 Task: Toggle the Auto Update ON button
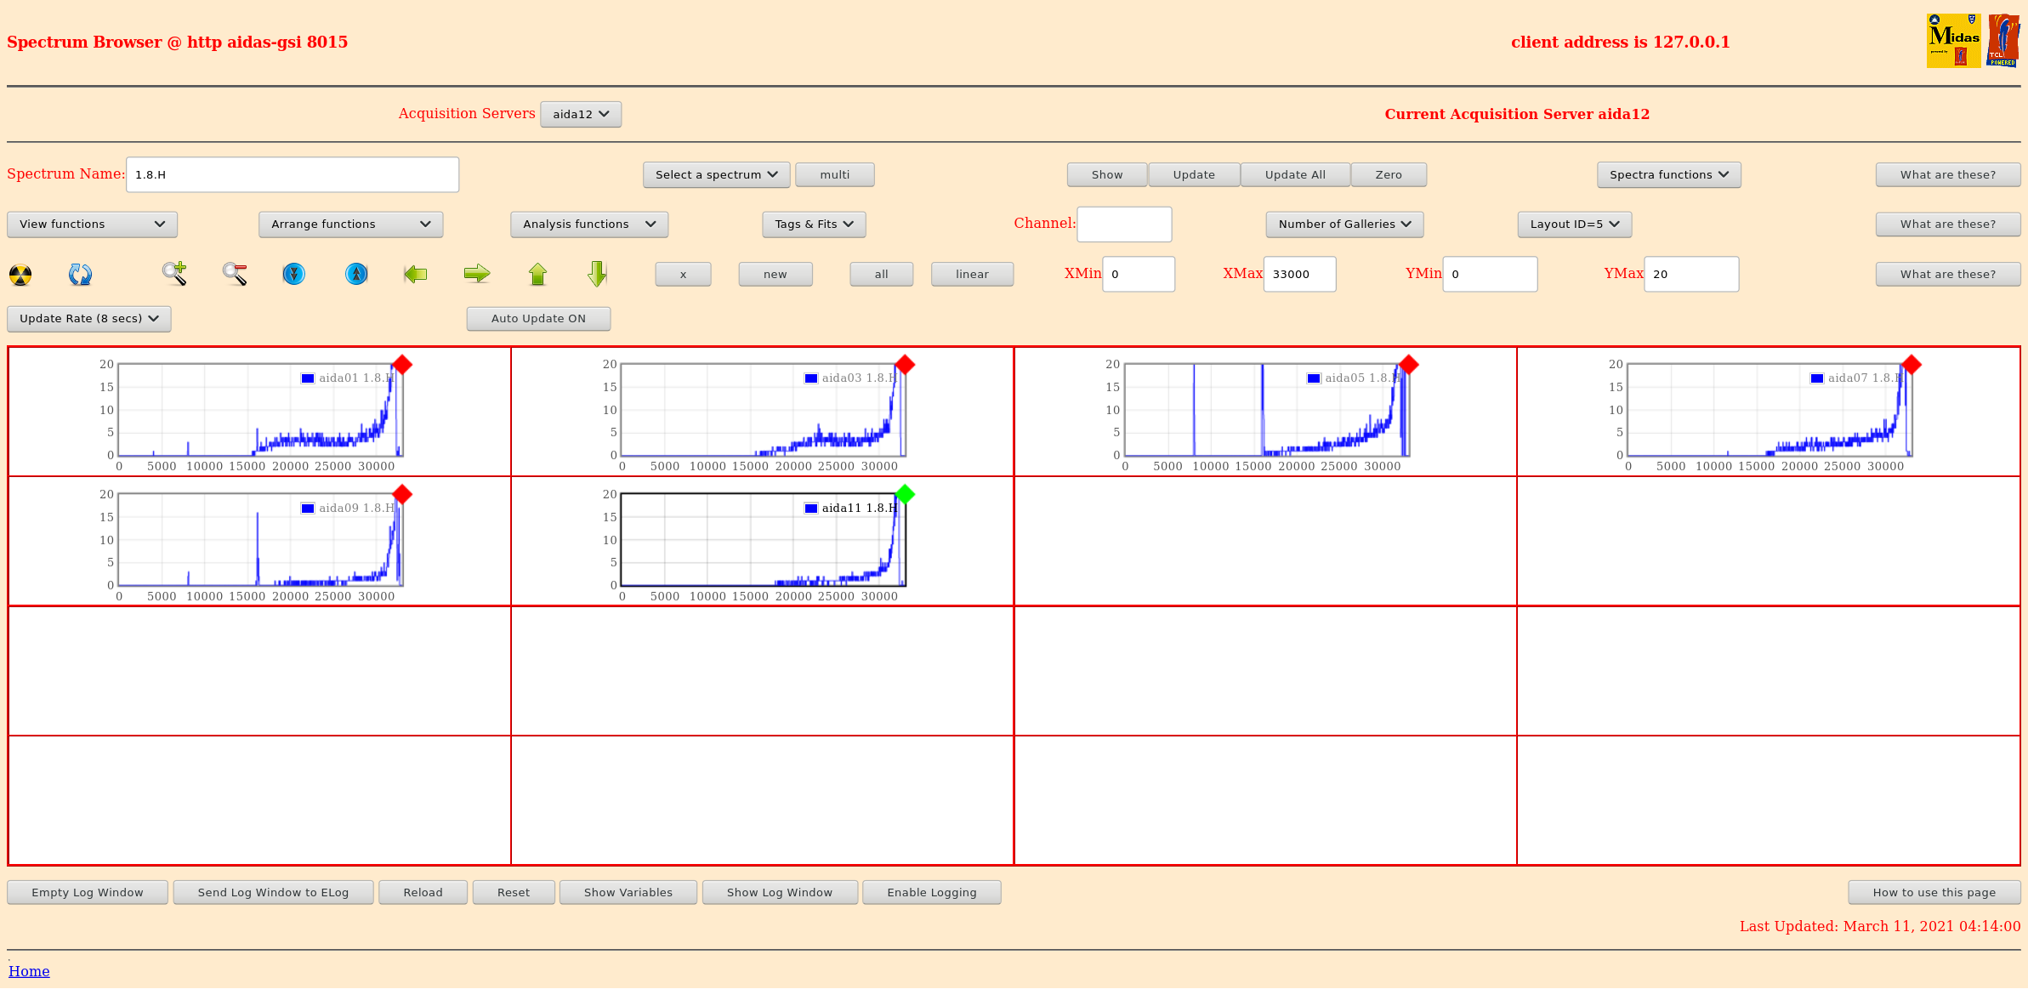(538, 319)
